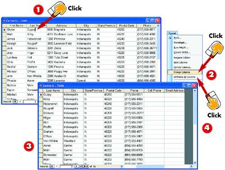
Task: Click 'Hebenstreit' cell in back table
Action: [36, 39]
